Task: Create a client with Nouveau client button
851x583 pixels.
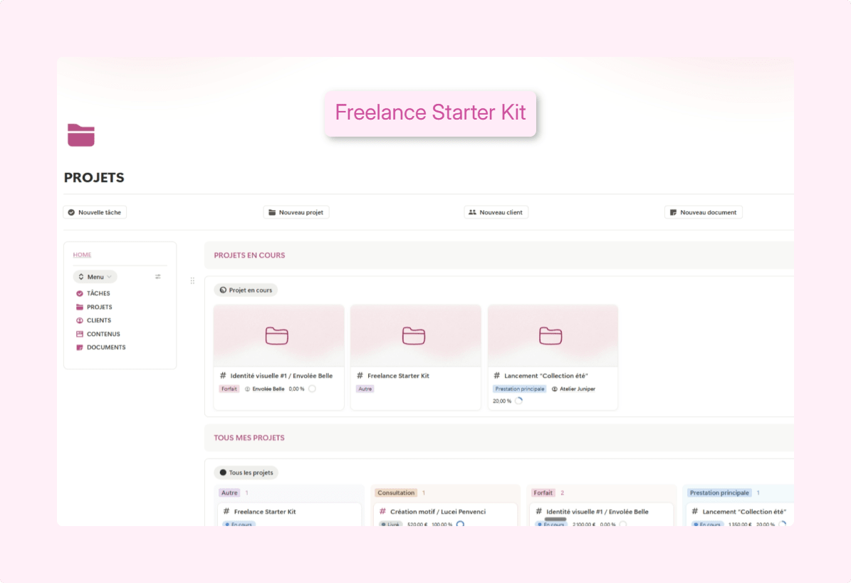Action: [496, 212]
